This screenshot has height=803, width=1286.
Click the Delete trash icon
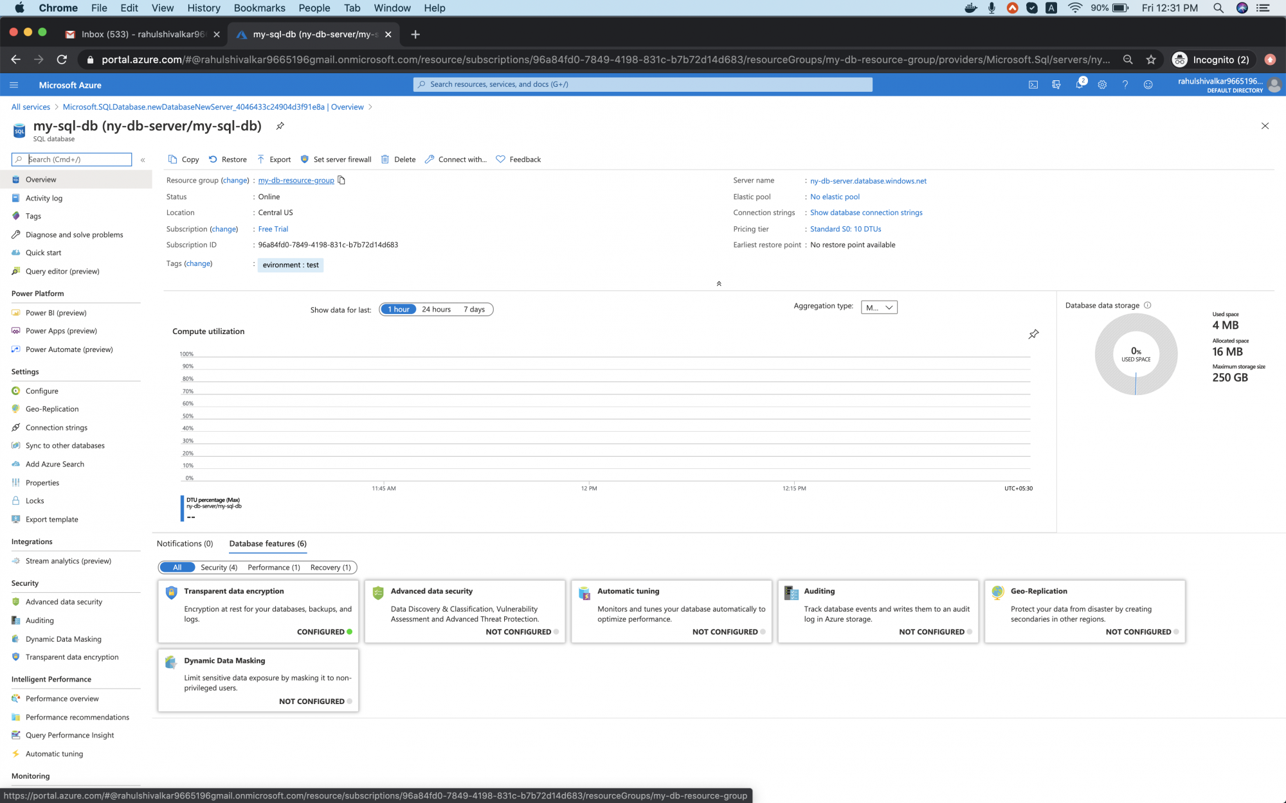(x=385, y=159)
